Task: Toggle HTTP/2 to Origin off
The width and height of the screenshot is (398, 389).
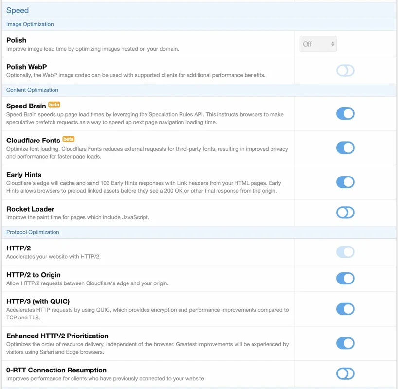Action: (x=345, y=278)
